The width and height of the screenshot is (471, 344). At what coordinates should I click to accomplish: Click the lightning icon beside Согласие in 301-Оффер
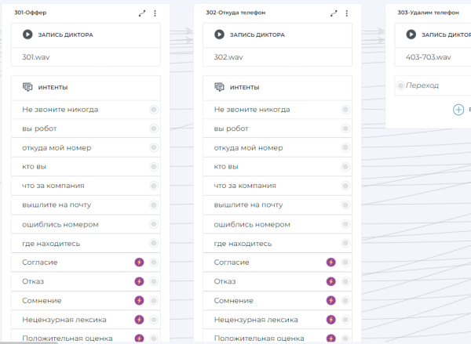[x=140, y=263]
